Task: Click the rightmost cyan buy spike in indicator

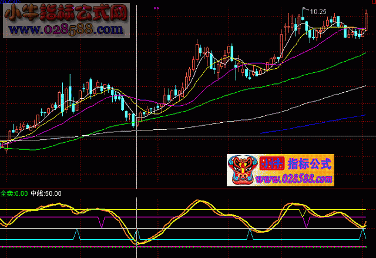Action: tap(362, 233)
